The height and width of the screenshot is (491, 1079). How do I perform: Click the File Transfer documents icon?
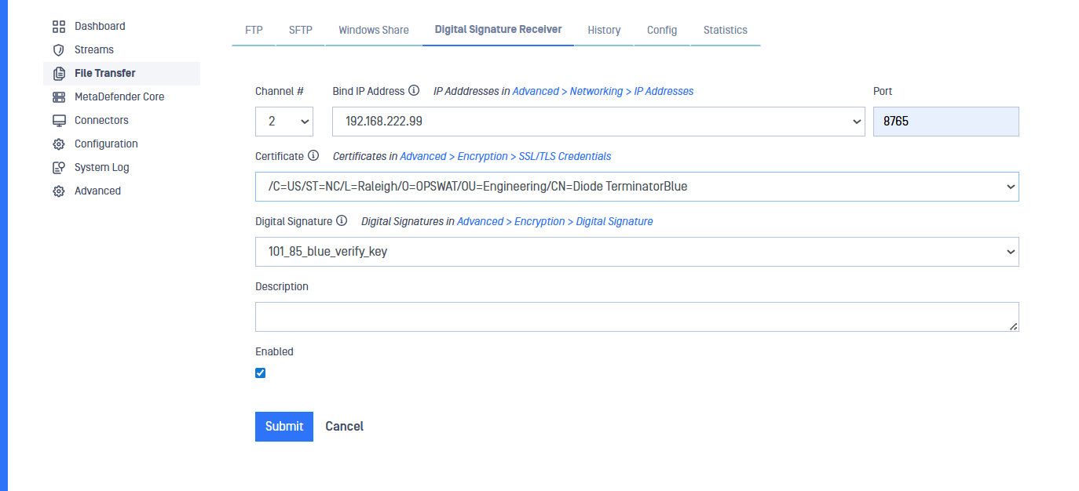(59, 74)
